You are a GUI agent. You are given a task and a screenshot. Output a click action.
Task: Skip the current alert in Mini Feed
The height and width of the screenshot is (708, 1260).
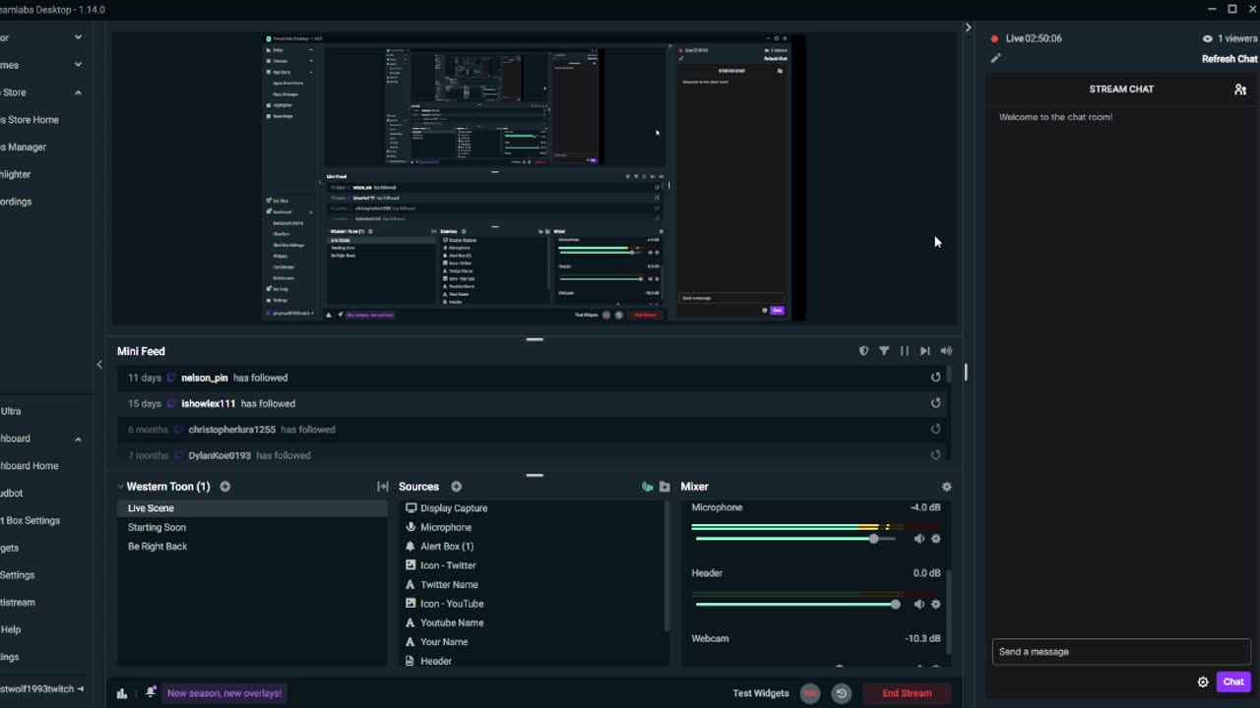pyautogui.click(x=925, y=351)
